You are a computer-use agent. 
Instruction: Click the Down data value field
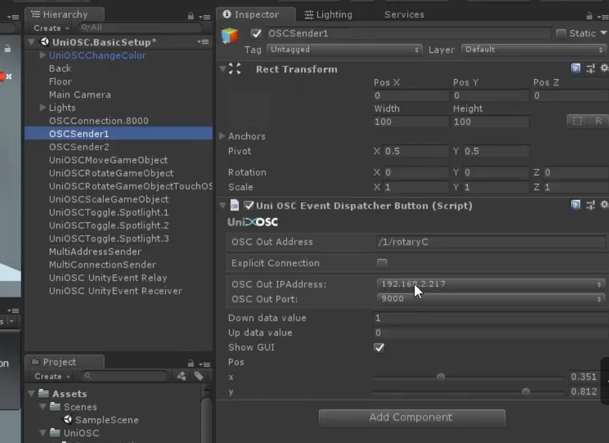pyautogui.click(x=491, y=318)
